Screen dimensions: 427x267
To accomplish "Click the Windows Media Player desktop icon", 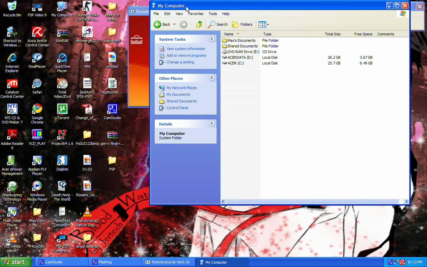I will click(37, 191).
